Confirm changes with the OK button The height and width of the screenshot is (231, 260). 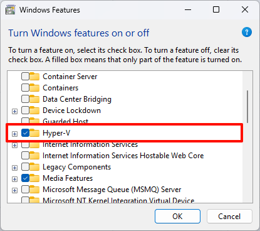click(177, 216)
